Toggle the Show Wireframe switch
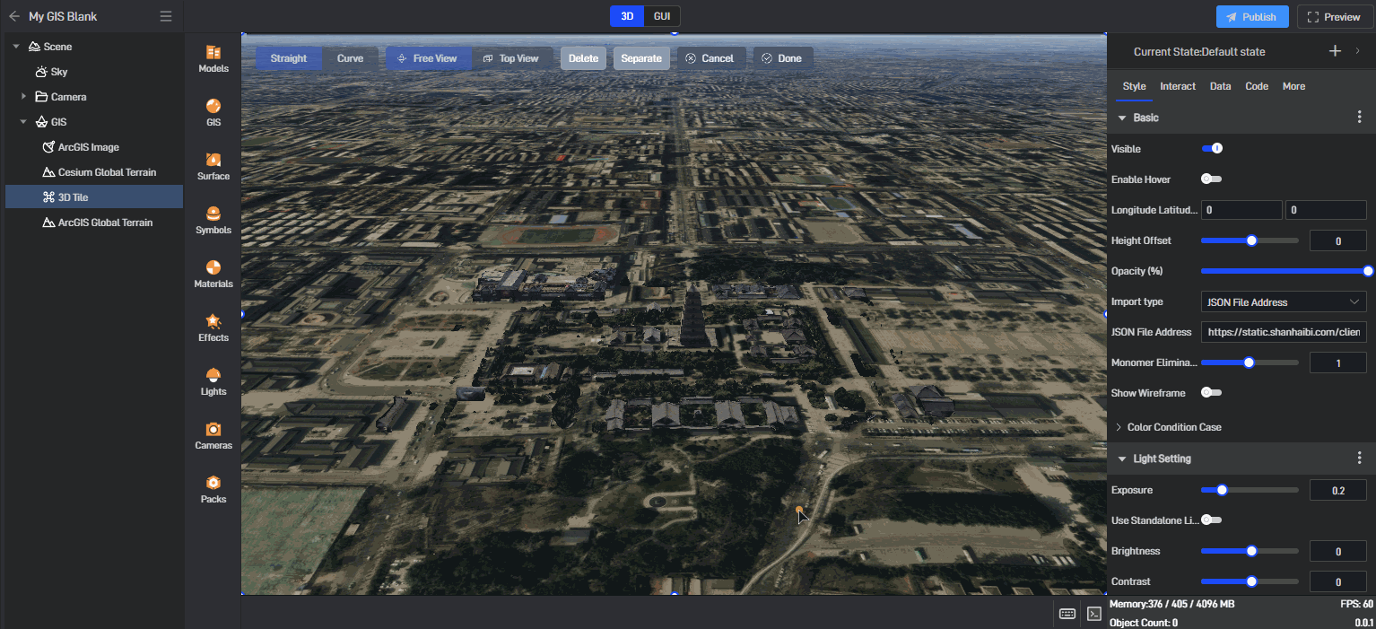1376x629 pixels. pyautogui.click(x=1212, y=392)
